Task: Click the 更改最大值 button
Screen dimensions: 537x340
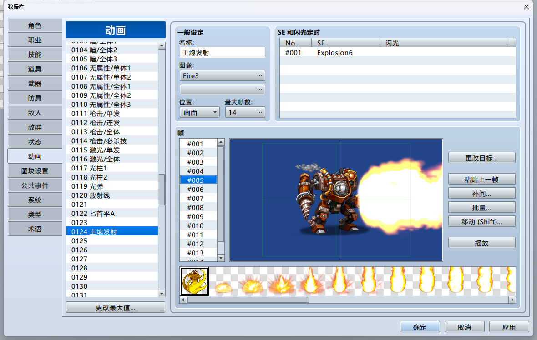Action: (116, 308)
